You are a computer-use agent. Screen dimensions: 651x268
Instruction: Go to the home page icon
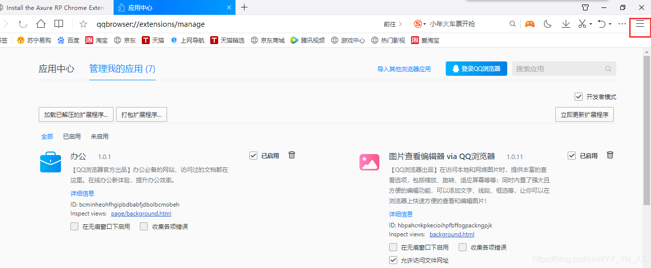click(x=41, y=24)
